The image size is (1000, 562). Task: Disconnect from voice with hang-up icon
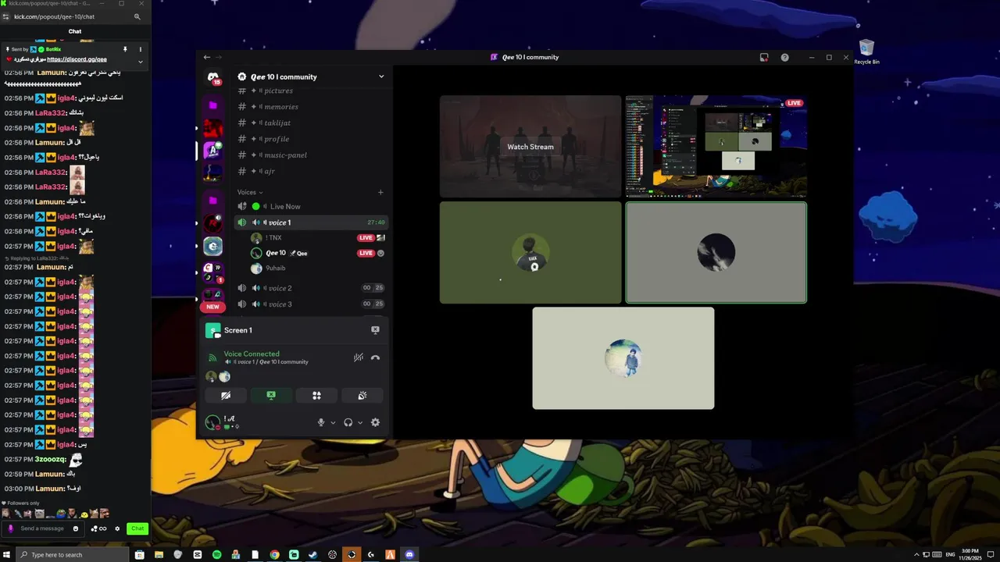click(x=375, y=357)
